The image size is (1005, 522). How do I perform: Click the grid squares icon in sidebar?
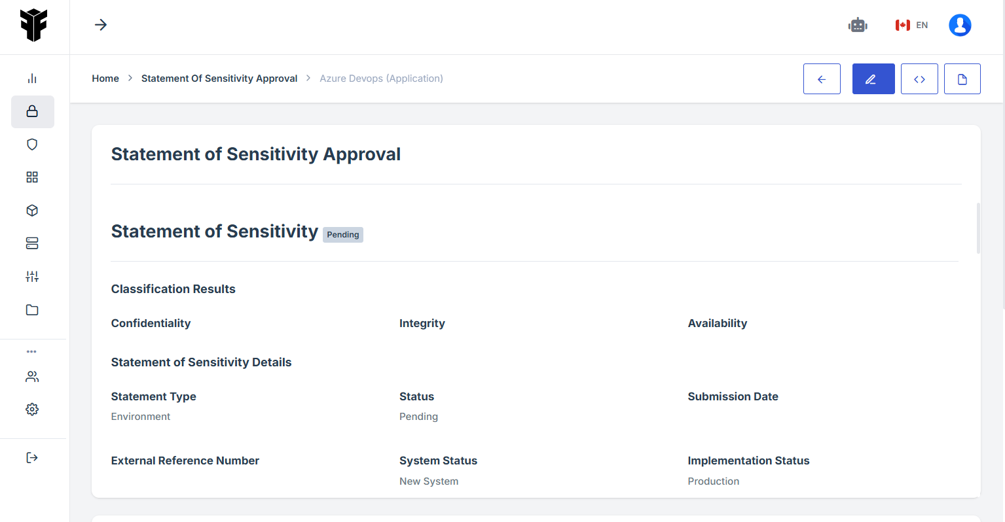click(x=32, y=177)
